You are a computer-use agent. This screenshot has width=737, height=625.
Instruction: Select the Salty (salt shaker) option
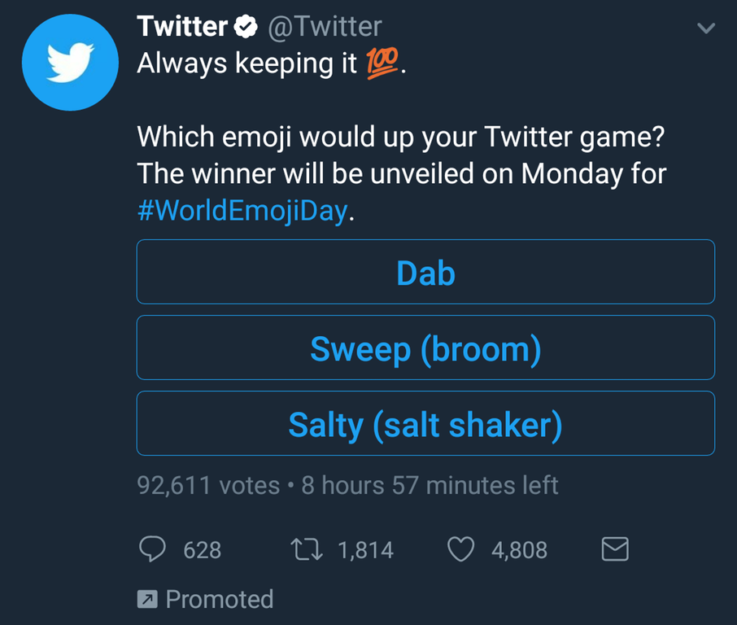point(425,423)
